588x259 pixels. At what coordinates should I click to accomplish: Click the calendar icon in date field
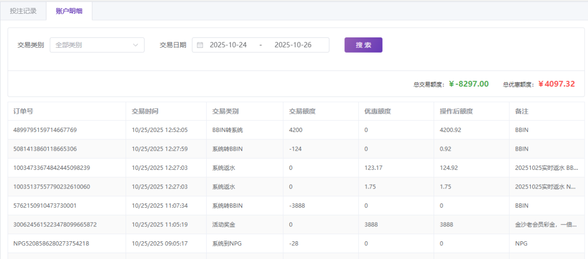[x=200, y=45]
